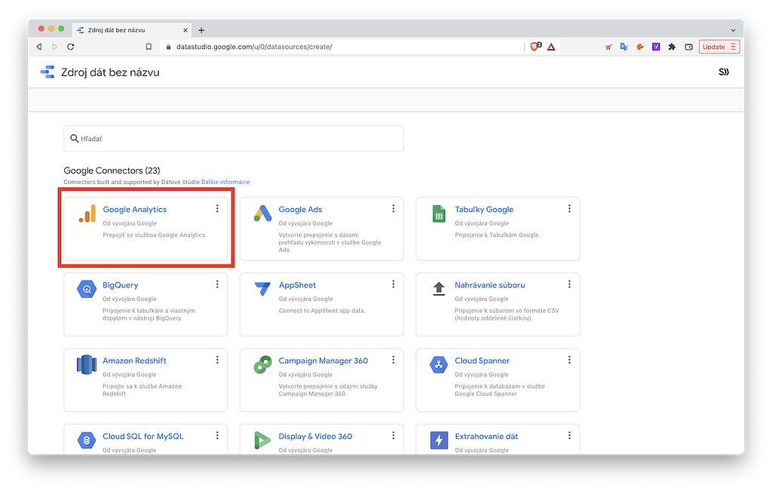Click the browser forward arrow

point(54,47)
